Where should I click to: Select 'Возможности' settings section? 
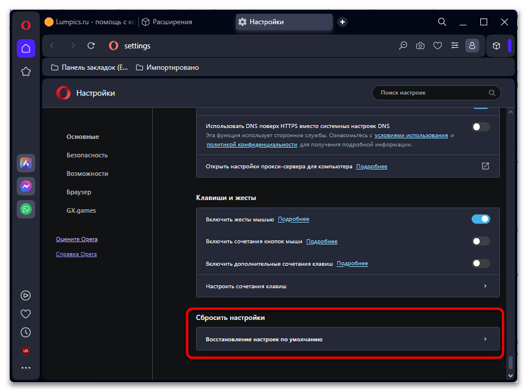pyautogui.click(x=88, y=174)
